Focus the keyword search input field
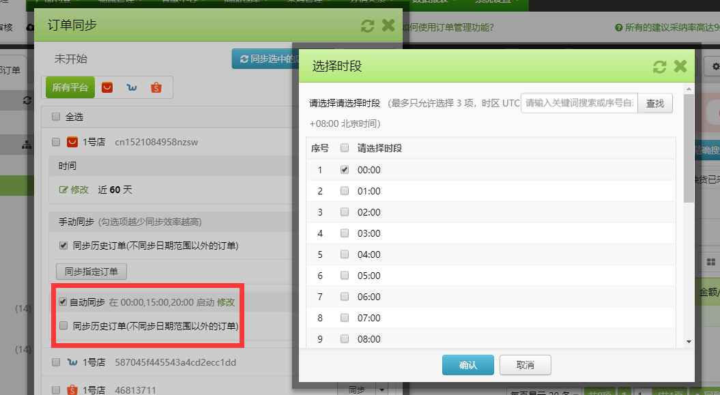This screenshot has height=395, width=720. click(x=579, y=103)
